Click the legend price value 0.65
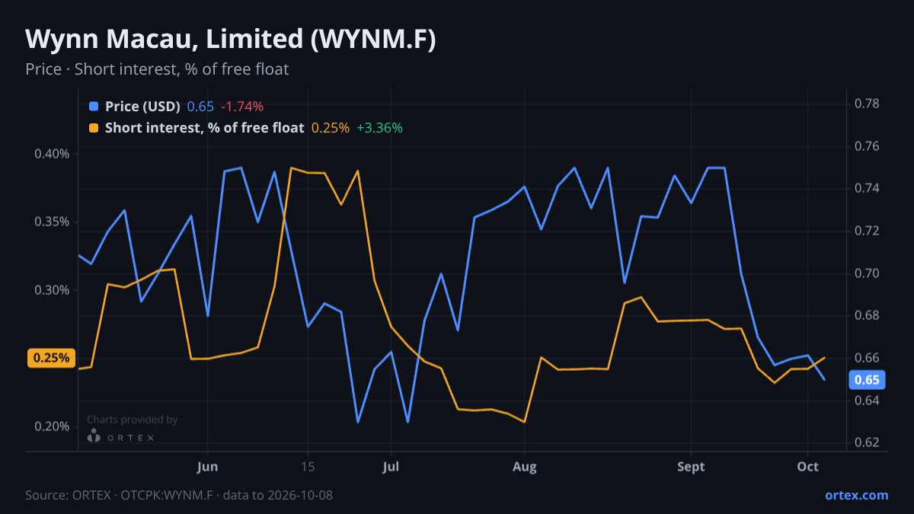 (200, 107)
